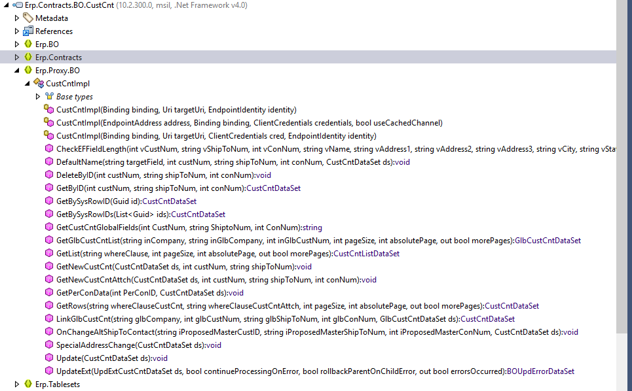
Task: Open CustCntDataSet return type of GetRows
Action: [x=511, y=306]
